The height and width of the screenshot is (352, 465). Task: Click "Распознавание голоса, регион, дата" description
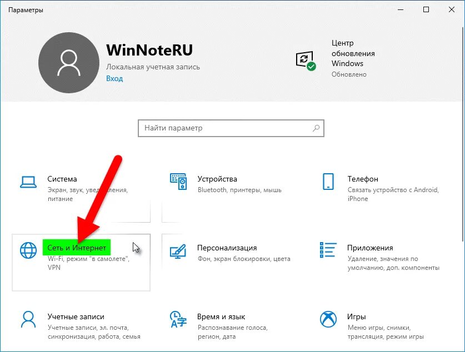pos(232,332)
